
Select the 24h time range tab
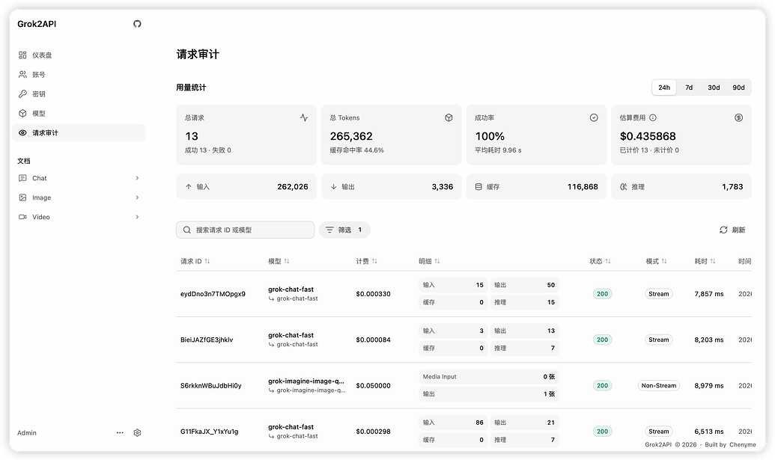(x=664, y=88)
